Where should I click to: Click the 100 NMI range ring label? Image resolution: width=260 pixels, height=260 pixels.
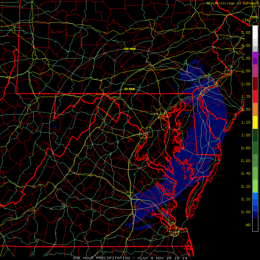point(129,49)
